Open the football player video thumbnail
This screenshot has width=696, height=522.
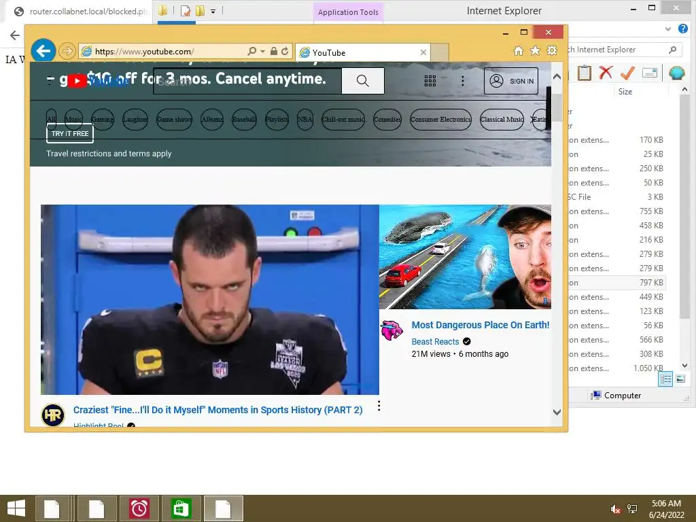[x=209, y=300]
